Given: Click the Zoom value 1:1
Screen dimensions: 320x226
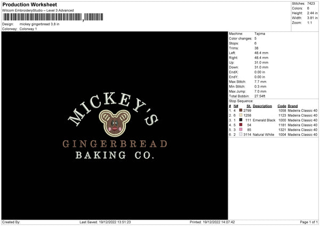Looking at the screenshot, I should pos(309,22).
